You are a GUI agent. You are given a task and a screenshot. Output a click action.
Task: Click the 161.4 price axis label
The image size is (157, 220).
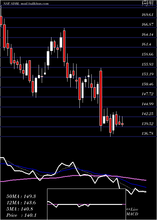click(146, 44)
